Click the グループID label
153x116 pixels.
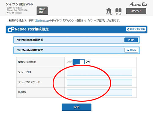(24, 72)
